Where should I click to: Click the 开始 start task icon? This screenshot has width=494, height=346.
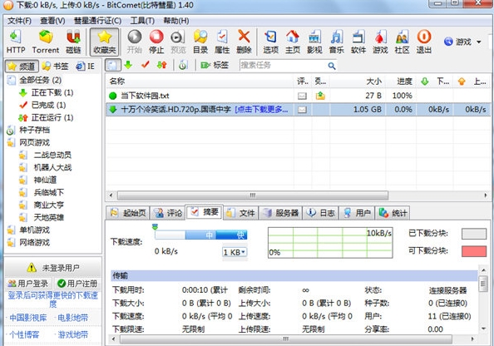click(135, 42)
